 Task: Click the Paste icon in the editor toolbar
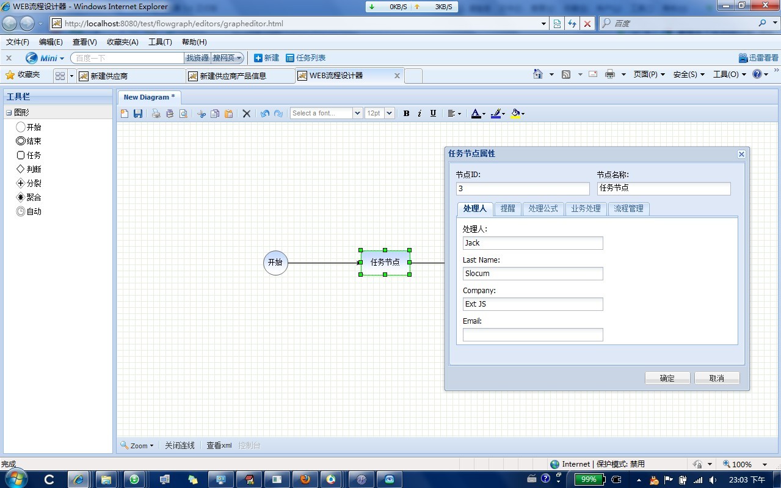pyautogui.click(x=228, y=113)
